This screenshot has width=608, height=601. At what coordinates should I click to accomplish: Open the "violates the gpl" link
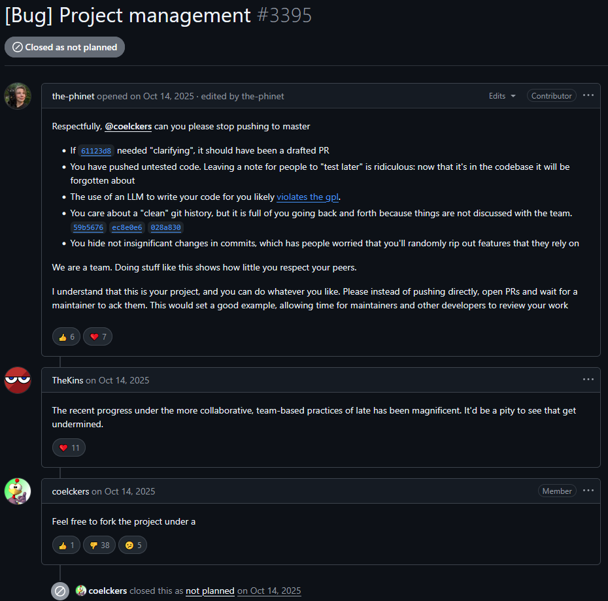(x=308, y=197)
